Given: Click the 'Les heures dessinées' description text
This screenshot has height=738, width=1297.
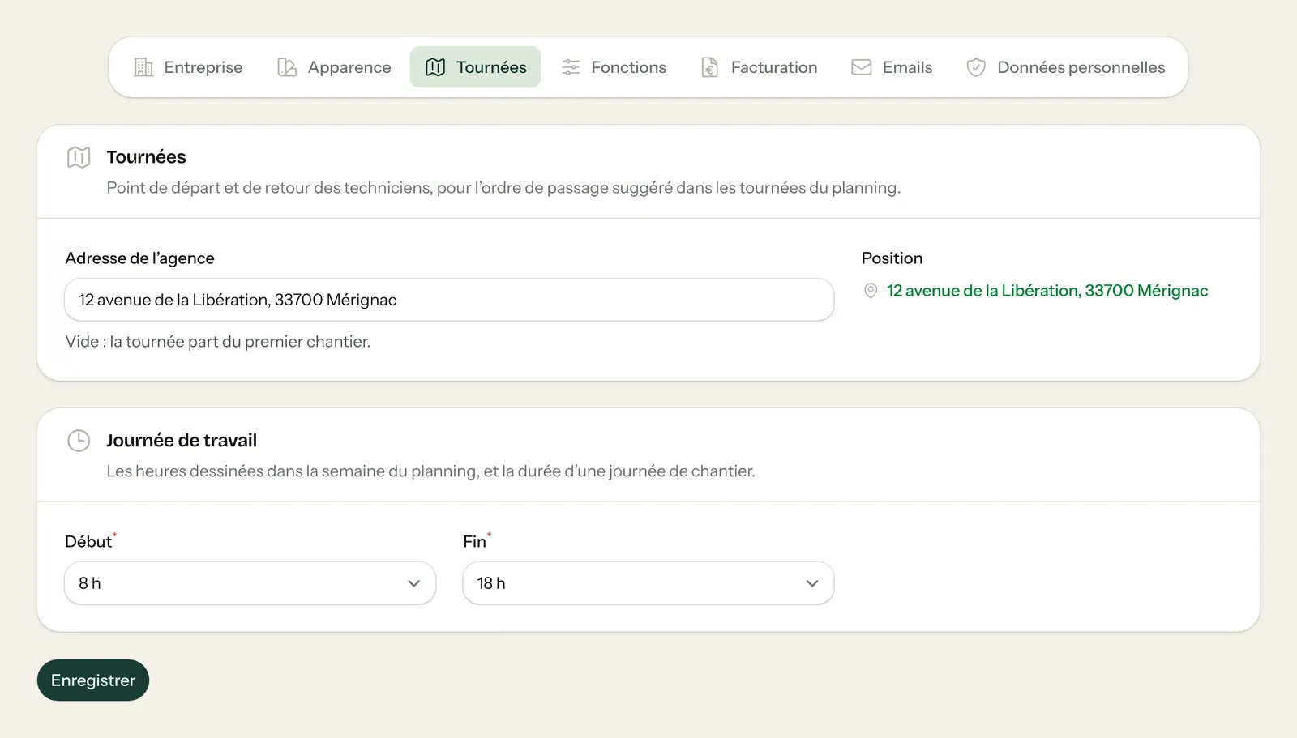Looking at the screenshot, I should click(x=430, y=471).
